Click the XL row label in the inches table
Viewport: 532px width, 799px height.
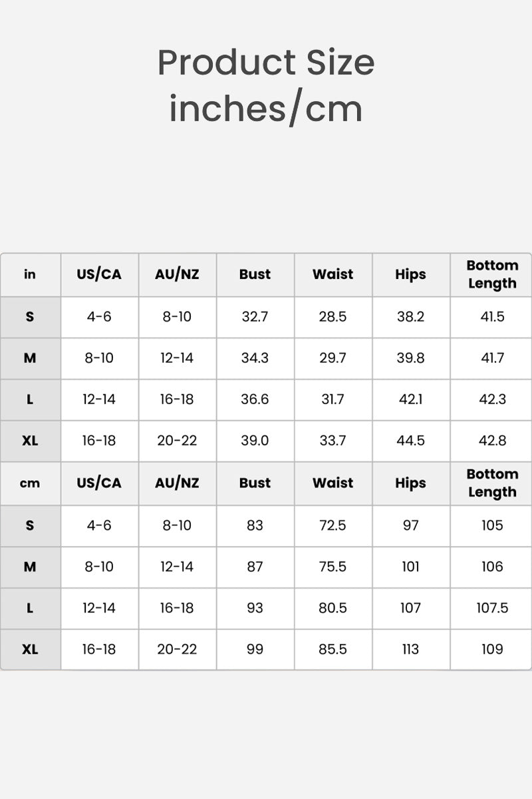[x=30, y=441]
